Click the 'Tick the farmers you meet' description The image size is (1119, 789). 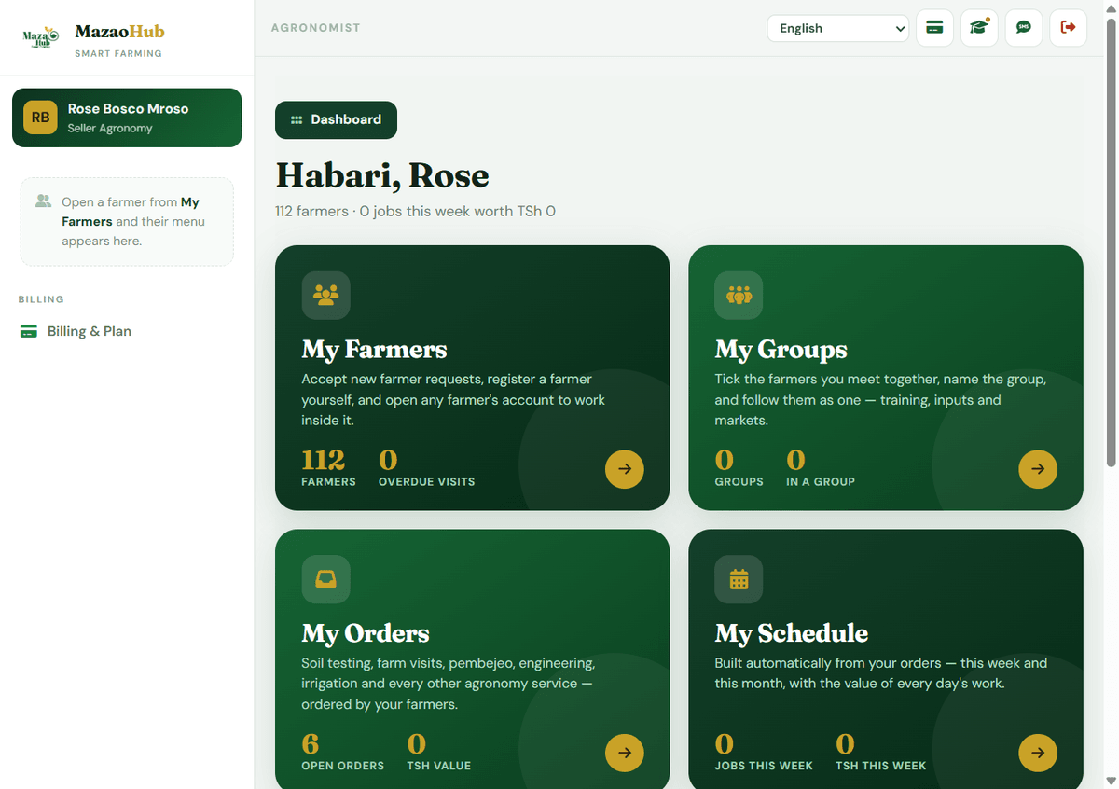pos(880,400)
